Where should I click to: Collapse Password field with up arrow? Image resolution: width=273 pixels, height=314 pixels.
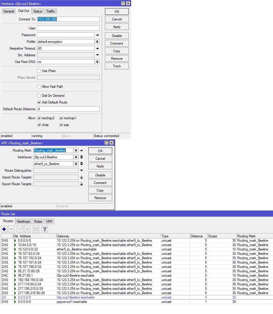(x=97, y=35)
